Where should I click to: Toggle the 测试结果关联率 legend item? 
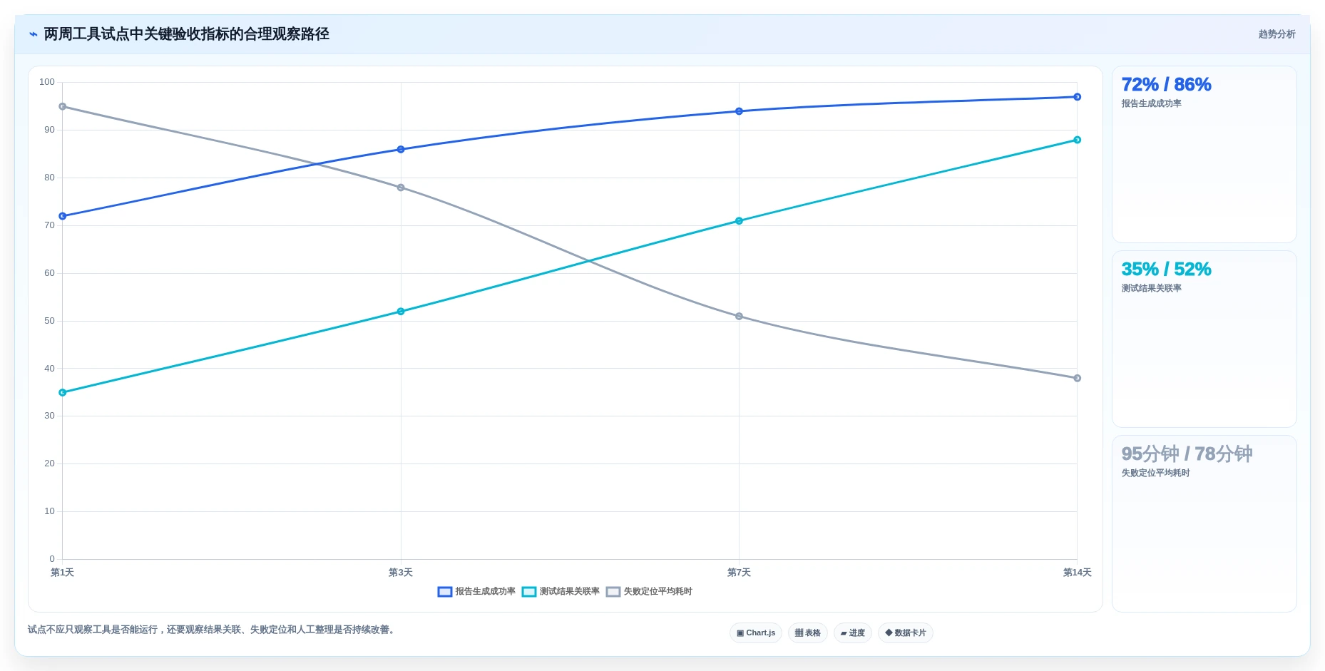[x=561, y=591]
